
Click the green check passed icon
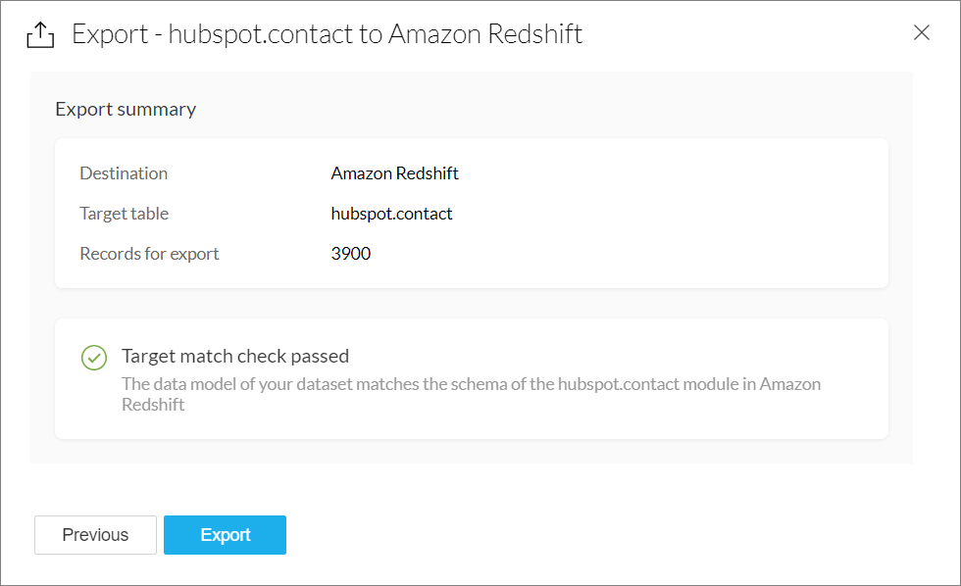(x=94, y=358)
